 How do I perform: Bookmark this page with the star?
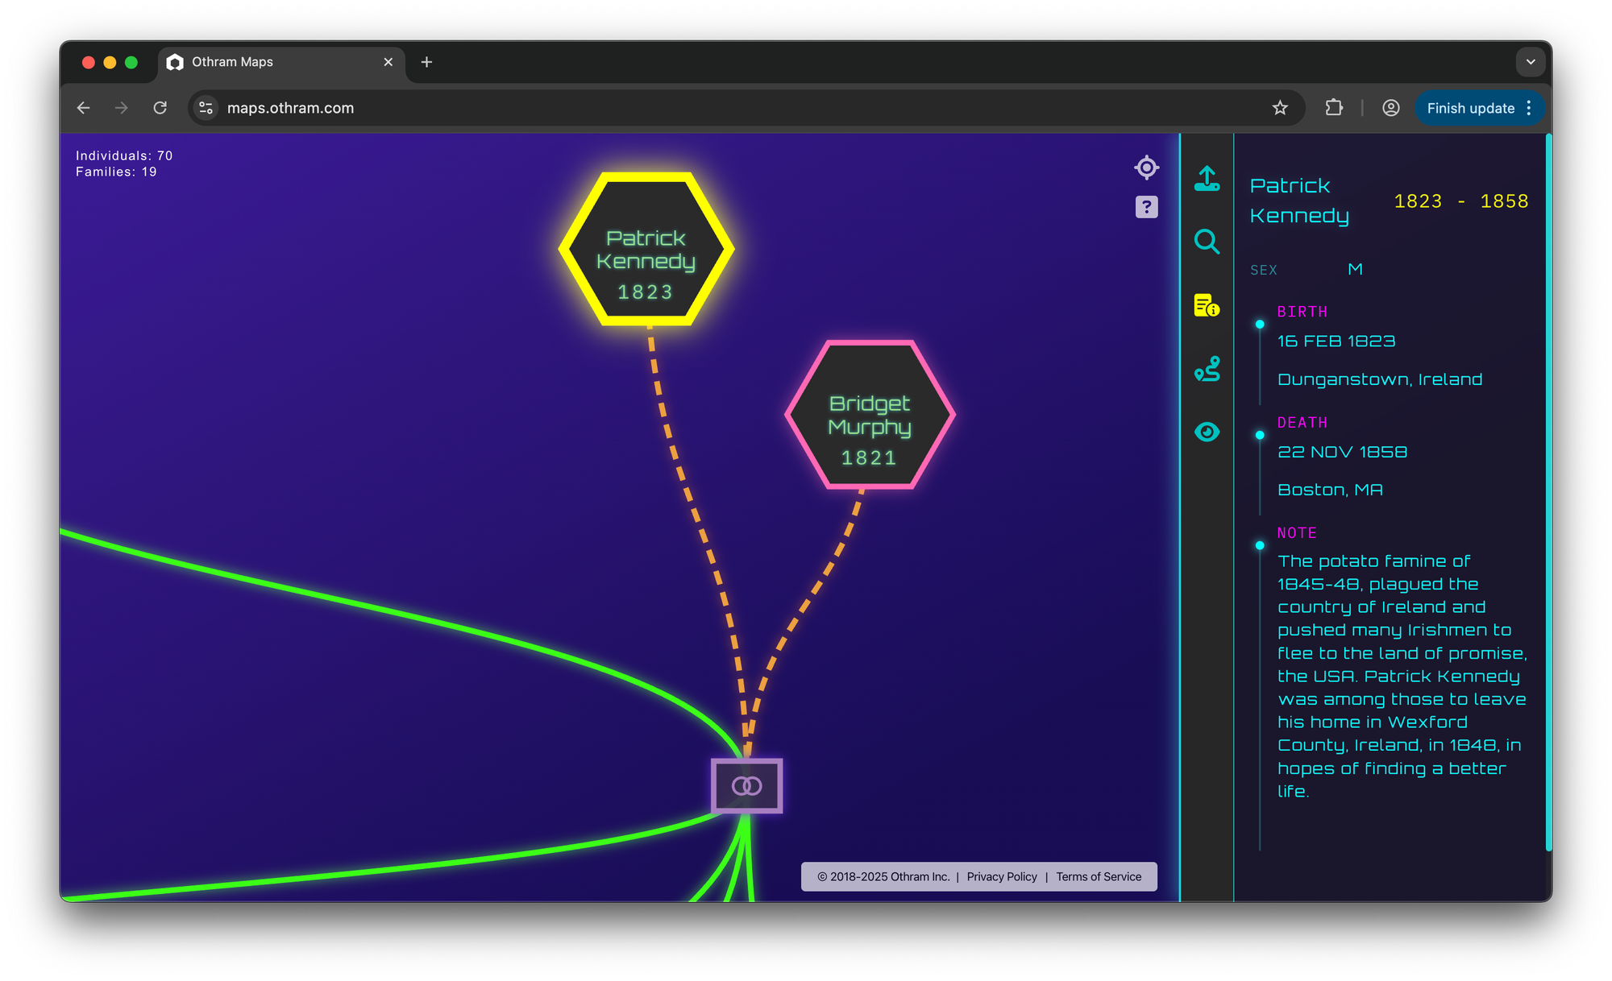click(x=1280, y=108)
